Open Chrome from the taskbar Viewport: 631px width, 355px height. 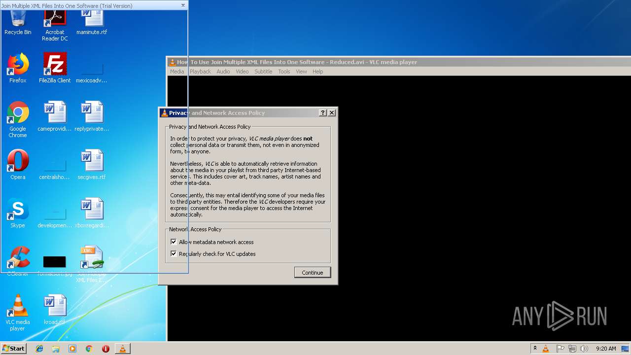(89, 349)
